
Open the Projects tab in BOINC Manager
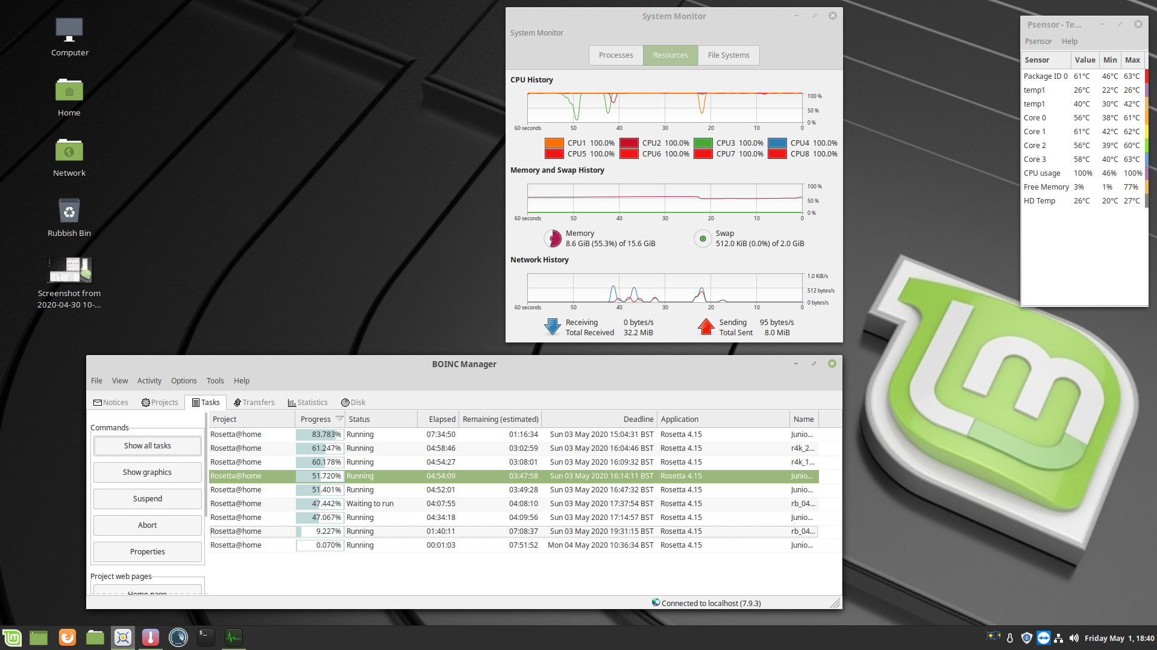pyautogui.click(x=160, y=402)
